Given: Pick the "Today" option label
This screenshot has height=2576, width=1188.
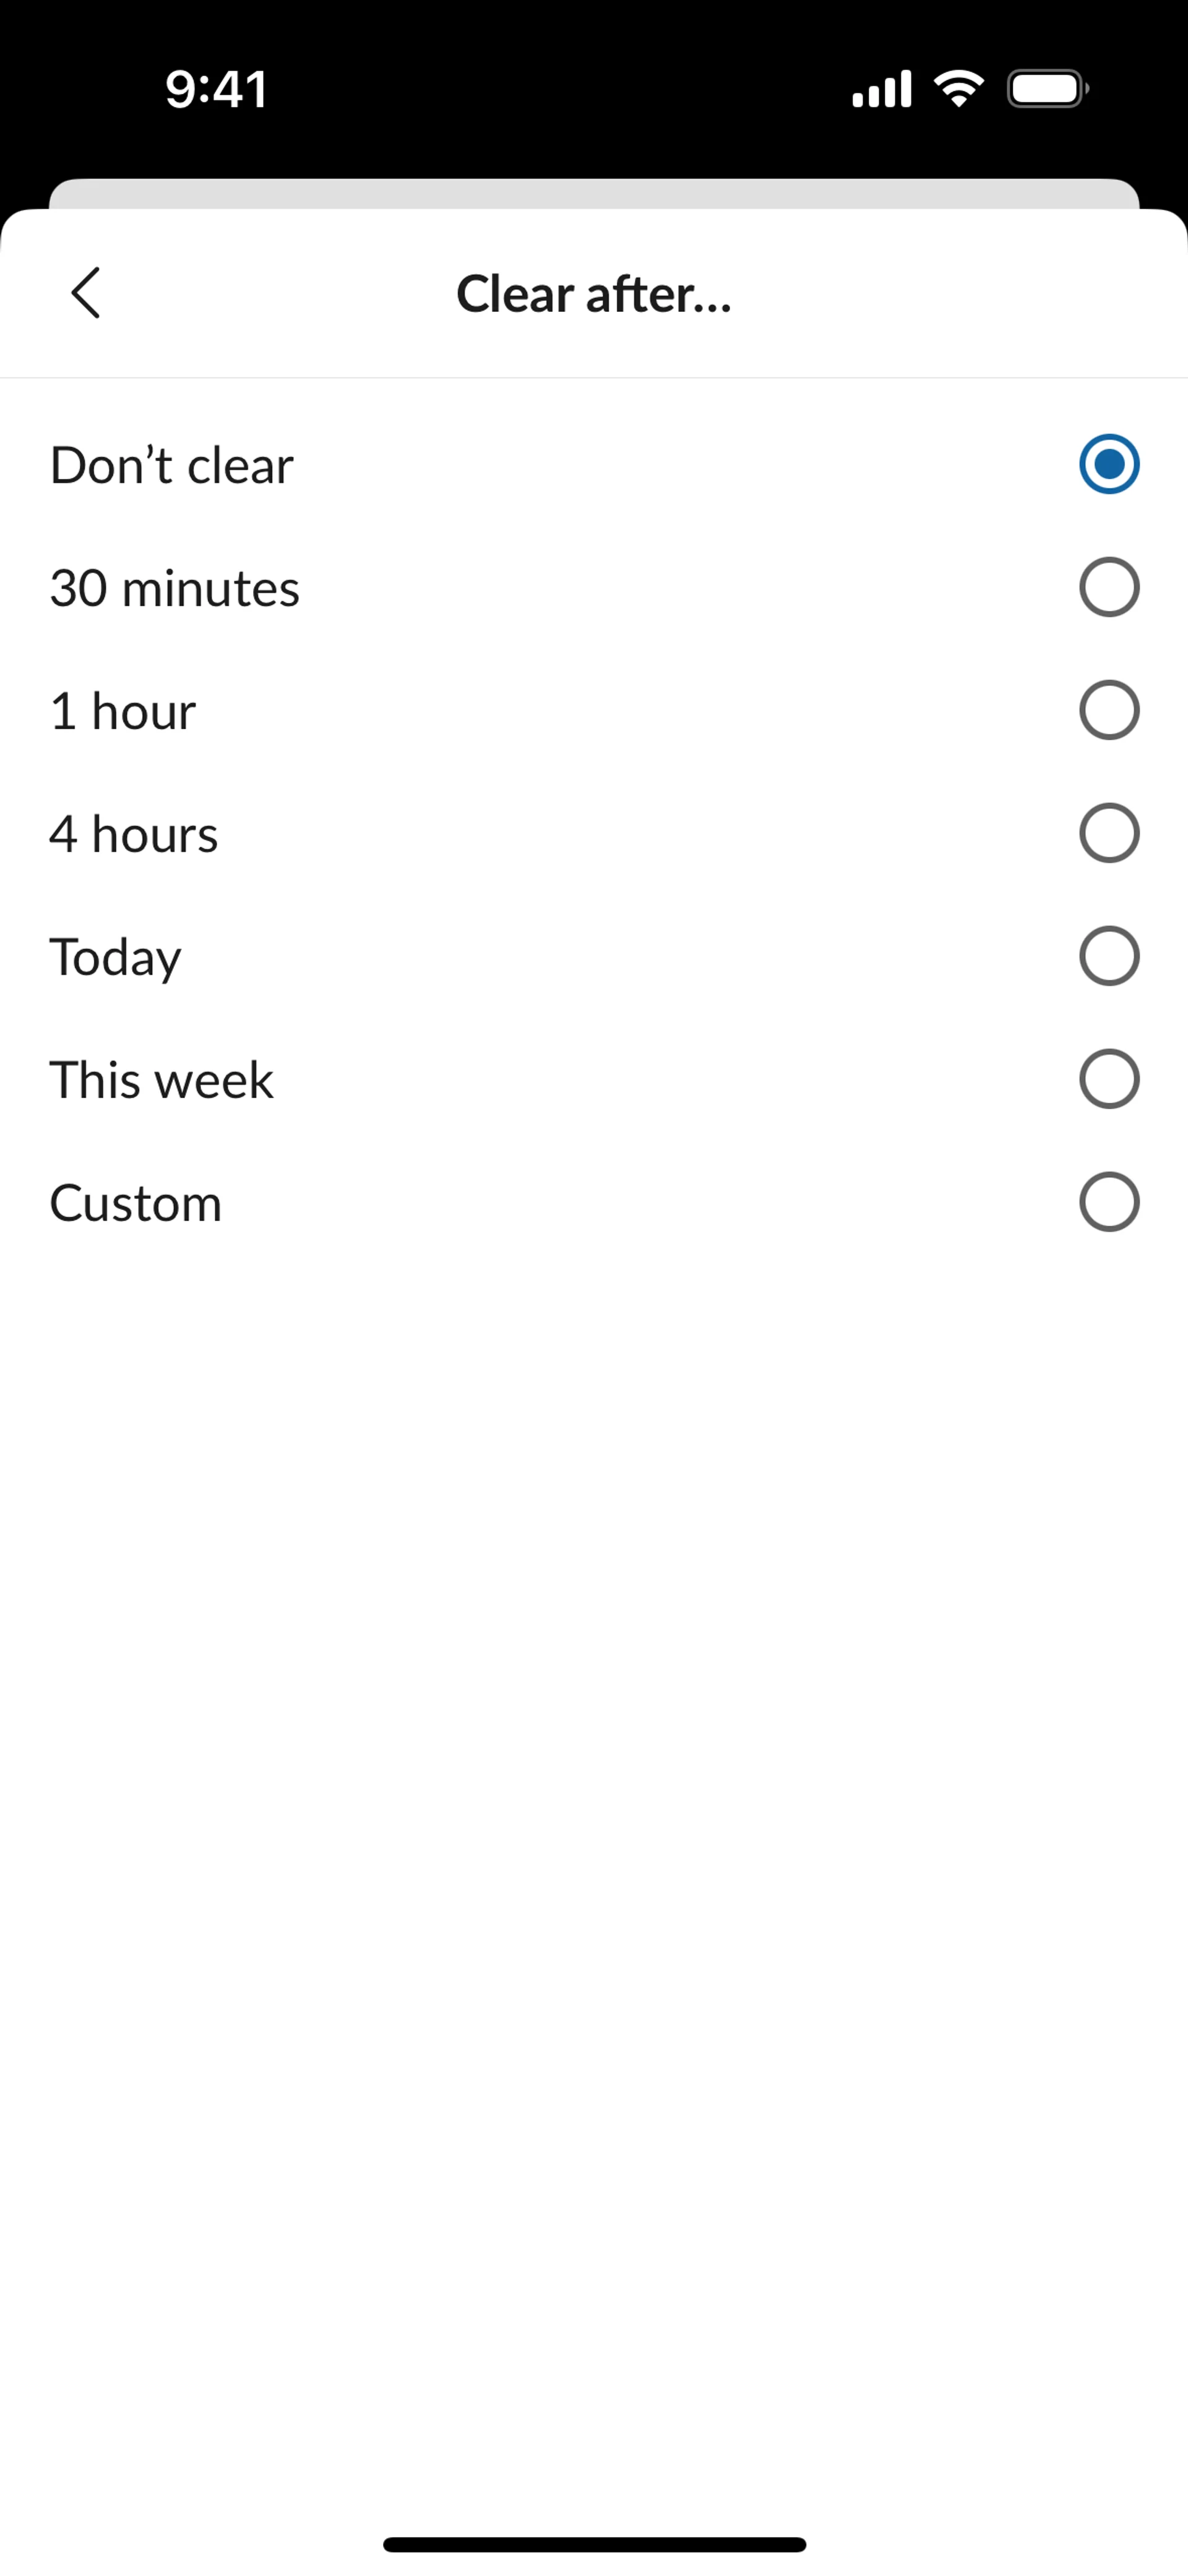Looking at the screenshot, I should point(116,957).
